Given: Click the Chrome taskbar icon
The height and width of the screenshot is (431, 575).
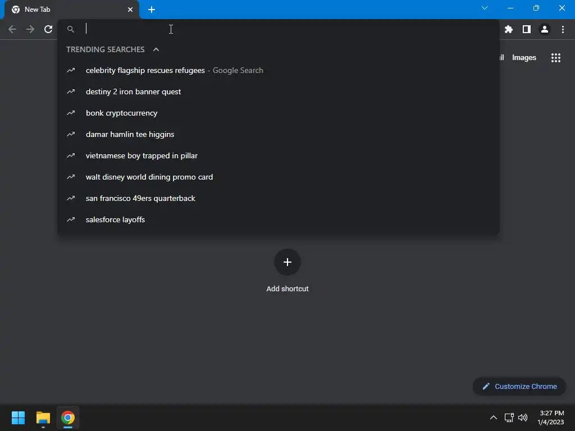Looking at the screenshot, I should click(68, 418).
